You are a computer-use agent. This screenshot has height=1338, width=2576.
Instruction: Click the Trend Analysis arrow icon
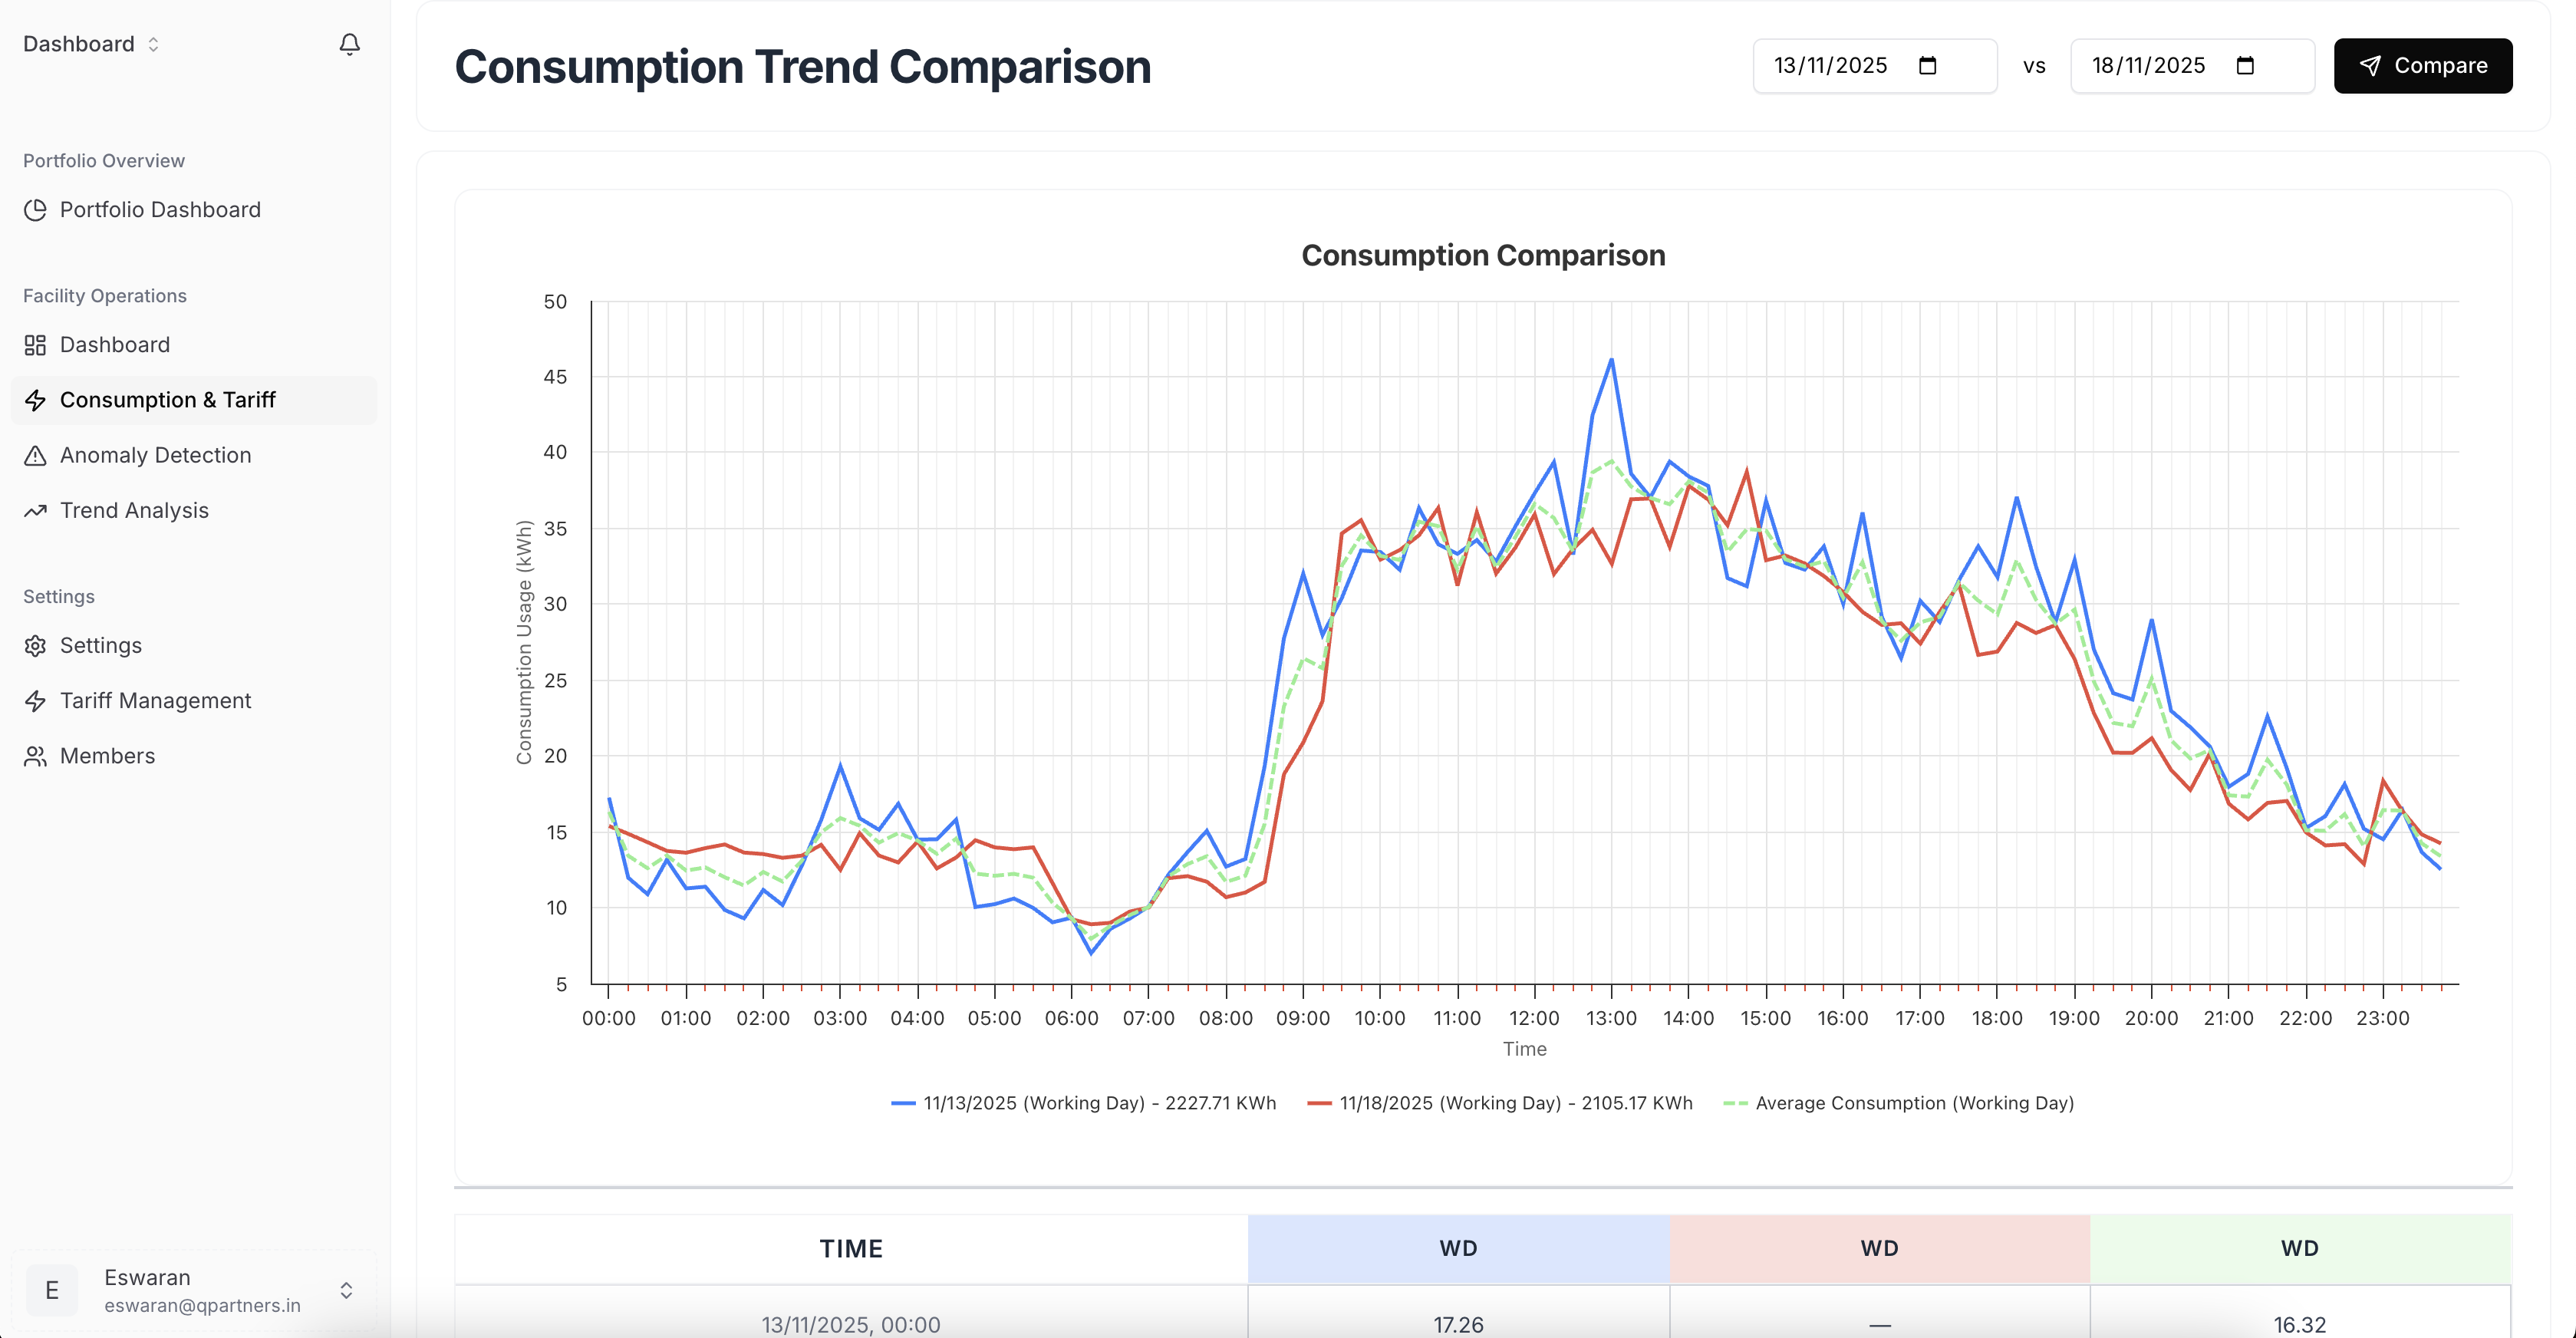tap(35, 511)
